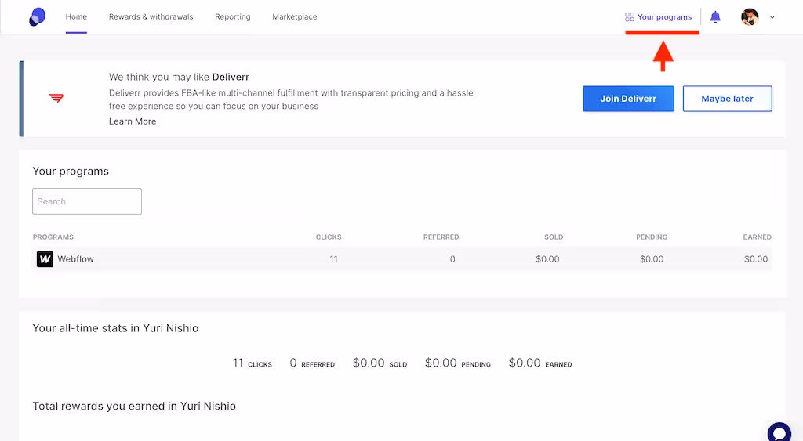Click the PENDING column header

tap(652, 237)
